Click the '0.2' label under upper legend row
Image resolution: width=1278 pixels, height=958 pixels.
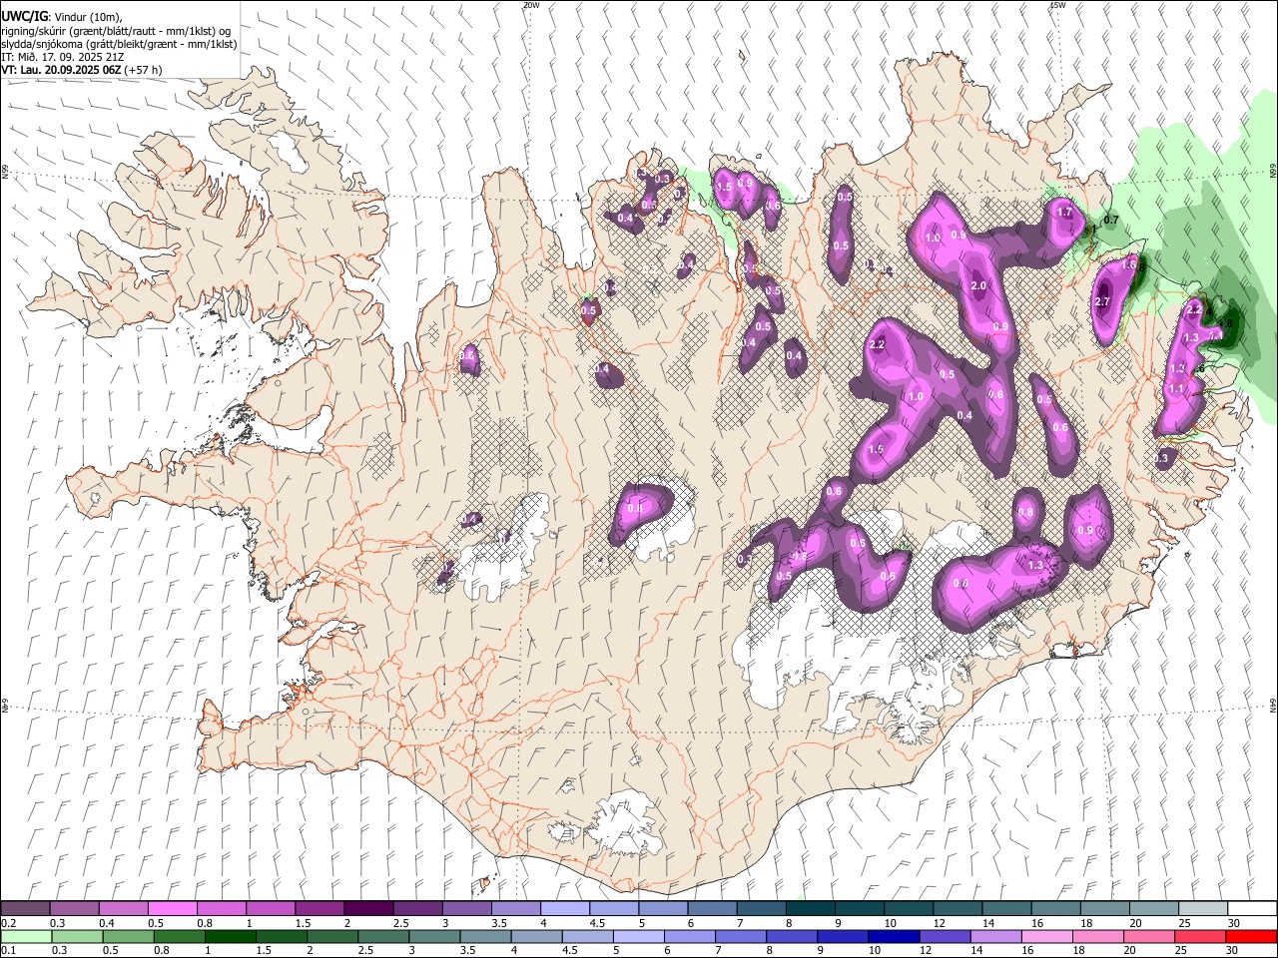coord(9,923)
